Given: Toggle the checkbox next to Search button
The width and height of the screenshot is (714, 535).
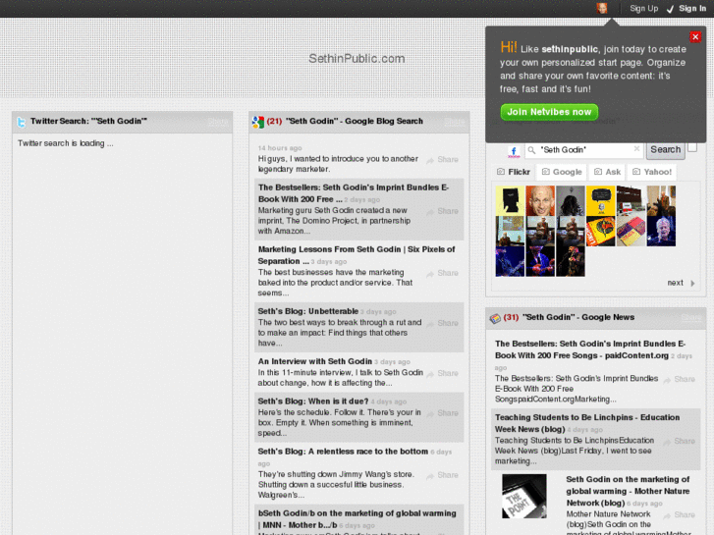Looking at the screenshot, I should 692,147.
